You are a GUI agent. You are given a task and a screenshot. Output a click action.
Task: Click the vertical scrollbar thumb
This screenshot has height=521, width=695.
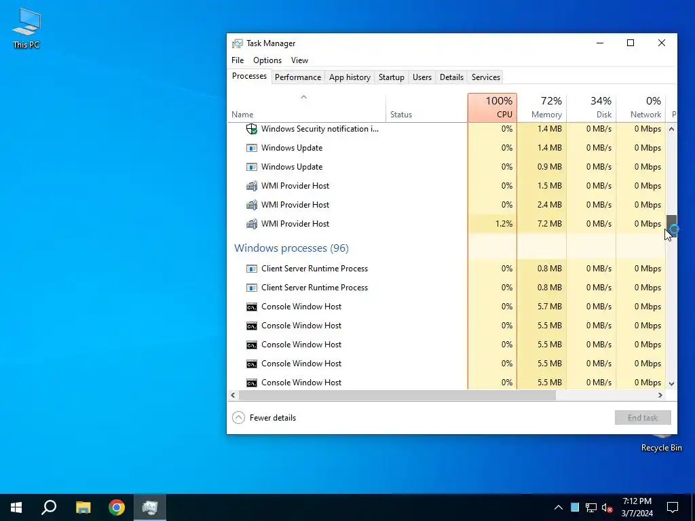(671, 226)
